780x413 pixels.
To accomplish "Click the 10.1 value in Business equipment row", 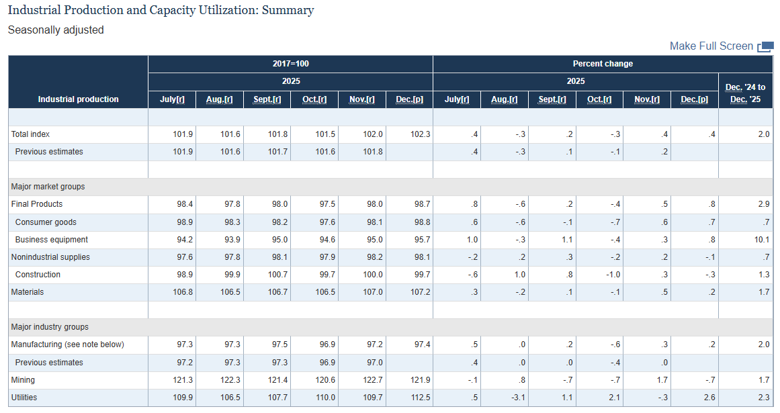I will (x=762, y=240).
